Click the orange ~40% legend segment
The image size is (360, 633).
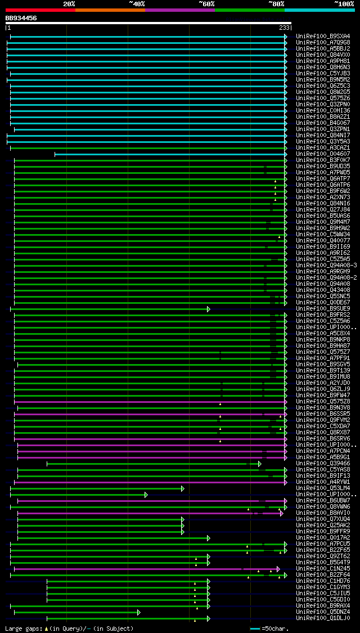tap(110, 10)
